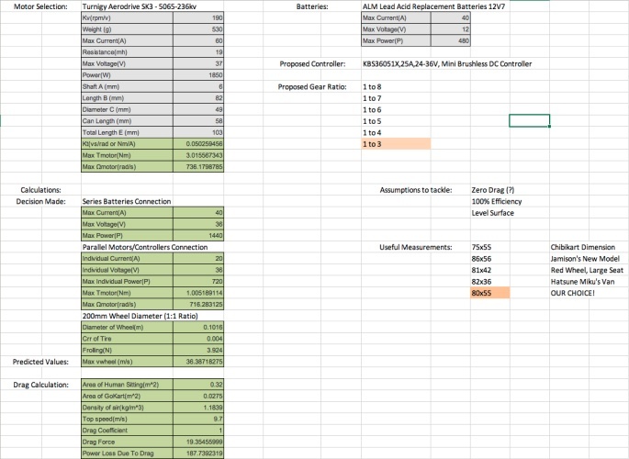Click the 'Proposed Gear Ratio:' label
This screenshot has width=629, height=459.
[312, 86]
